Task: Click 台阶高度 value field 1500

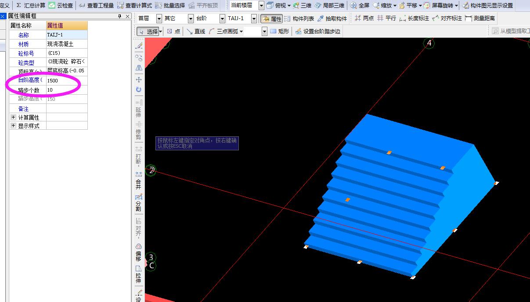Action: pyautogui.click(x=67, y=81)
